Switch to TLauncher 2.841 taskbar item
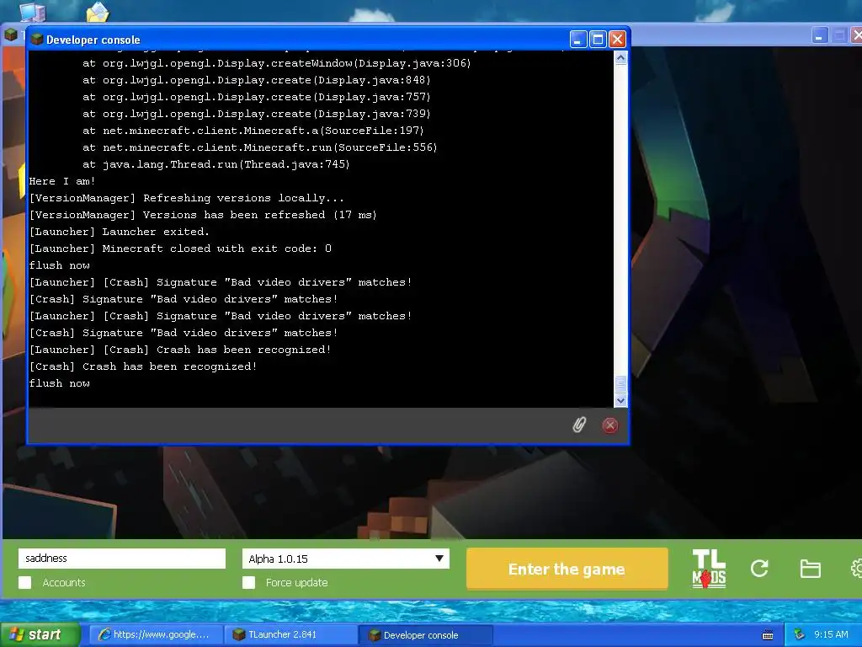862x647 pixels. click(290, 635)
